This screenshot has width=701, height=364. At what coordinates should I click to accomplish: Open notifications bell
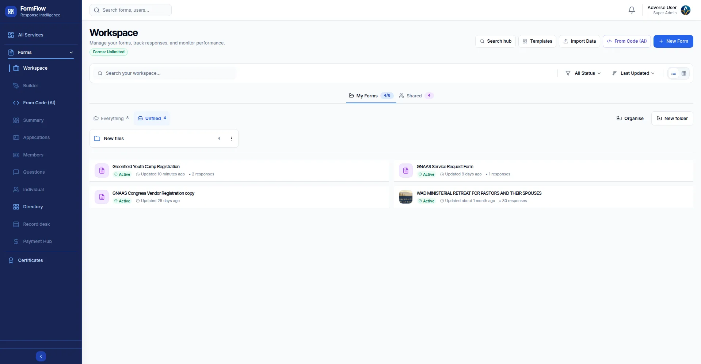pyautogui.click(x=632, y=10)
